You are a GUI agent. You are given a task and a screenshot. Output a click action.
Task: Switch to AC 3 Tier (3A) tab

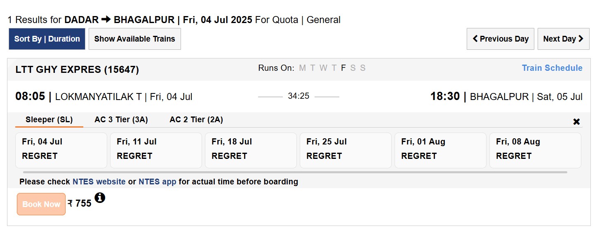(x=121, y=120)
